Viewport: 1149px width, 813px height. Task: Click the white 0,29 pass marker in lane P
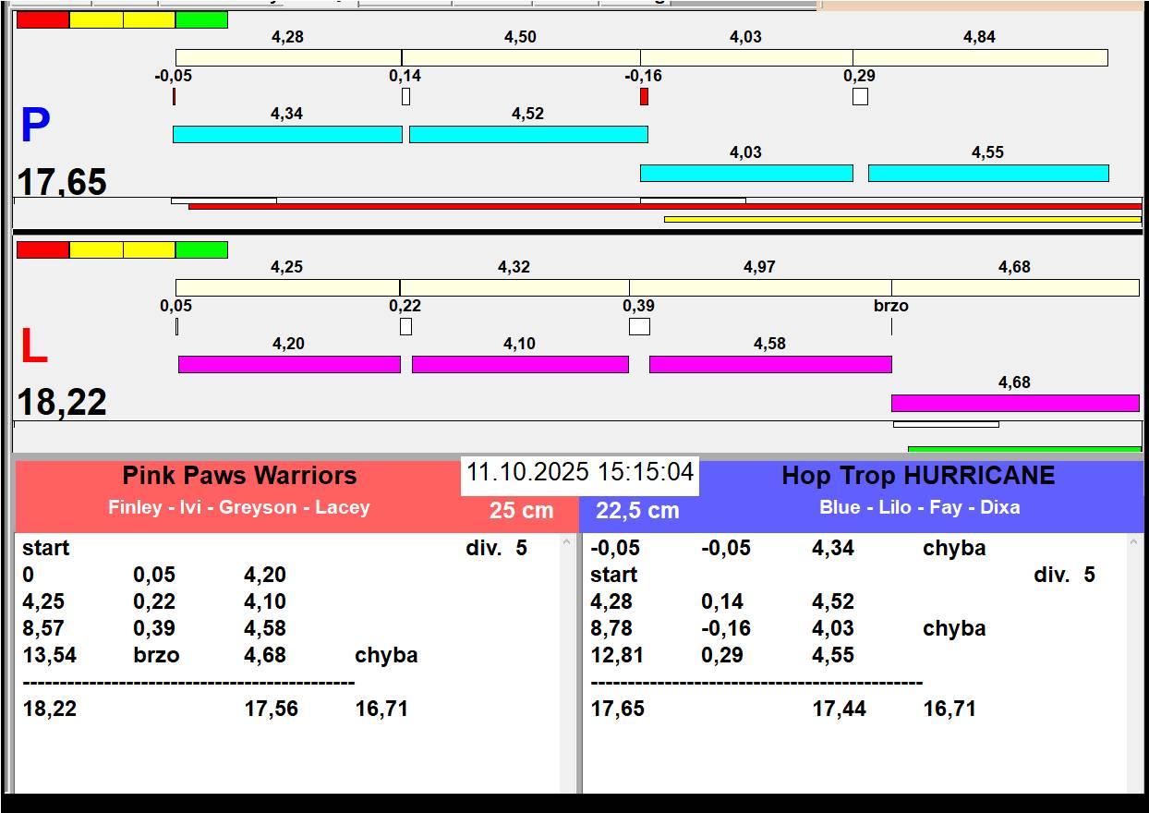[860, 96]
